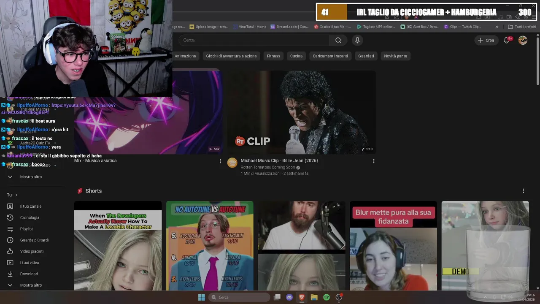Screen dimensions: 540x304
Task: Open the Blur mette pura alla fidanzata short
Action: click(x=393, y=246)
